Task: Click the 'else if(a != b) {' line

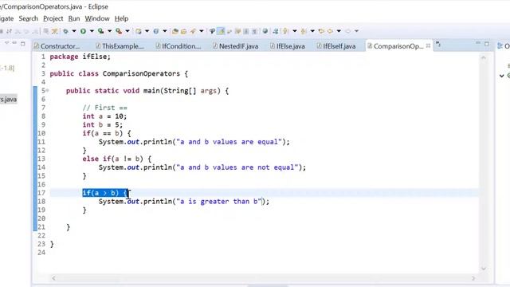Action: click(117, 159)
